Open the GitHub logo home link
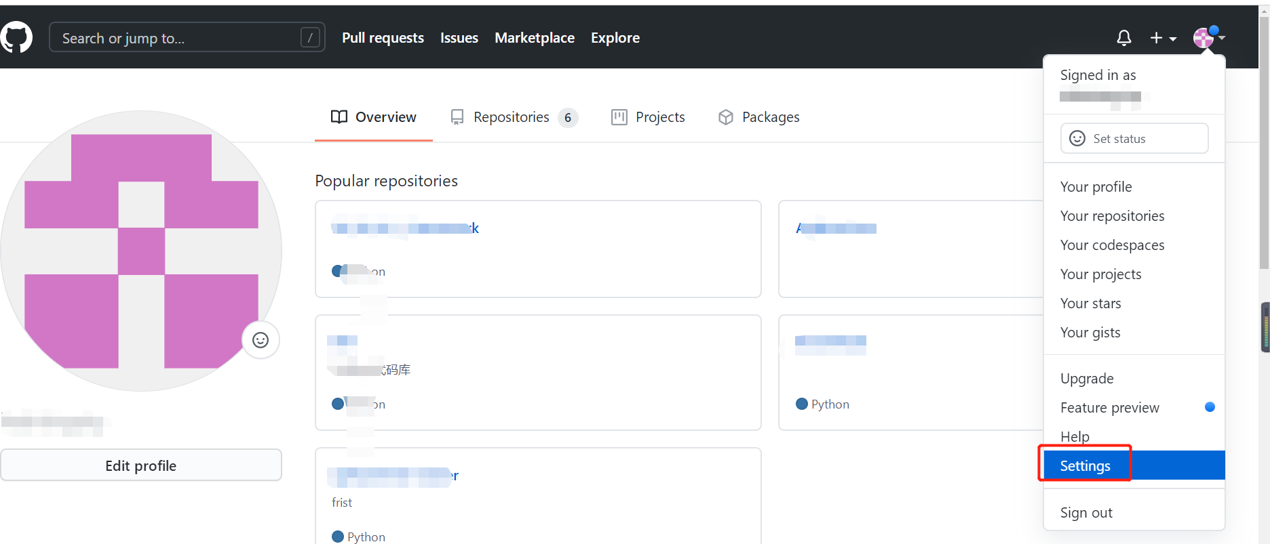 [x=16, y=37]
